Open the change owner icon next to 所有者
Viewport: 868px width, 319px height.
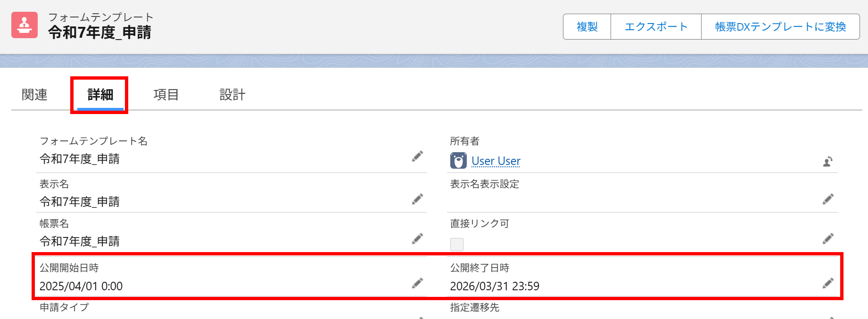[x=828, y=161]
